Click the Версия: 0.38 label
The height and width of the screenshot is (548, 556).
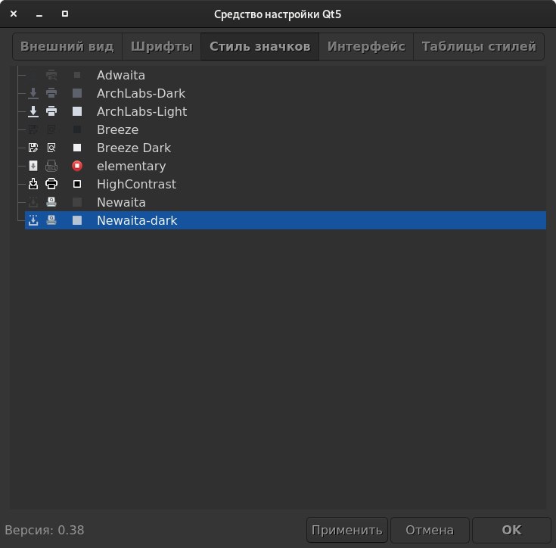45,530
